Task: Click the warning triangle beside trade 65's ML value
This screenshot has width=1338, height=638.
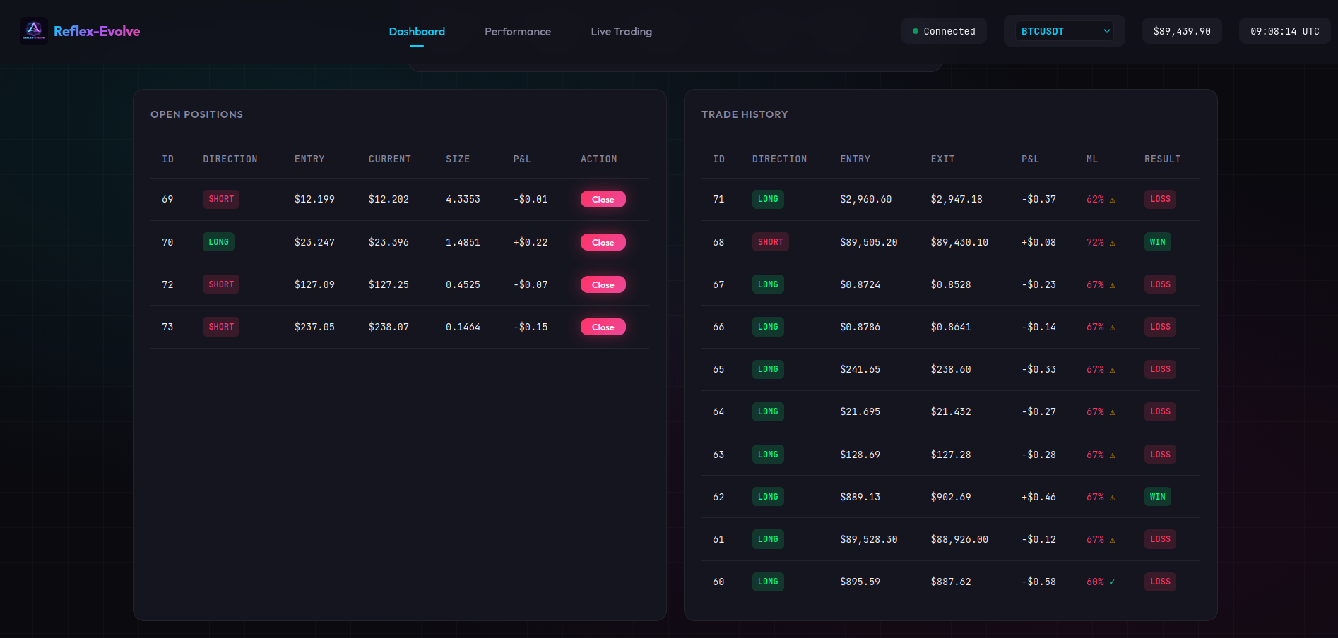Action: point(1112,369)
